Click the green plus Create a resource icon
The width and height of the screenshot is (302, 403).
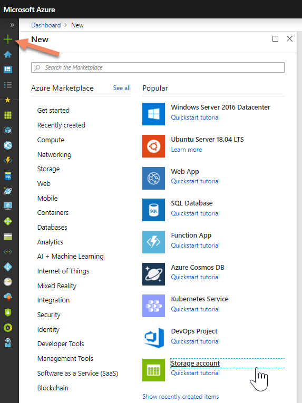pyautogui.click(x=8, y=40)
